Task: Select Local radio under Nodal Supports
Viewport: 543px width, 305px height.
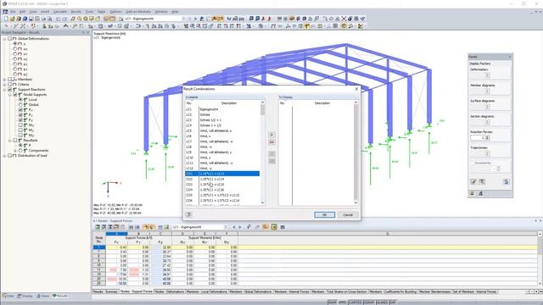Action: (20, 100)
